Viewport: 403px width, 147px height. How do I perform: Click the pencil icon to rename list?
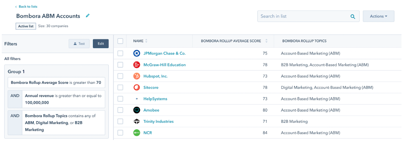coord(88,16)
